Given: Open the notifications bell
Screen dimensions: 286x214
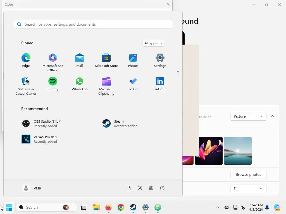Looking at the screenshot, I should [x=267, y=207].
